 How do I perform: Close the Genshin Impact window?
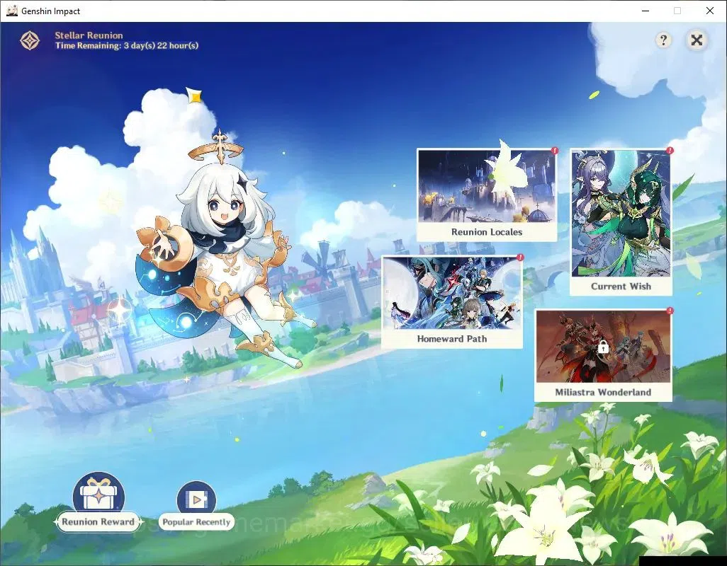point(709,11)
